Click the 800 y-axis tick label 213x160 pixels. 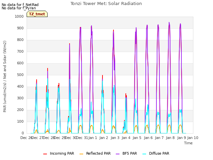coord(20,40)
